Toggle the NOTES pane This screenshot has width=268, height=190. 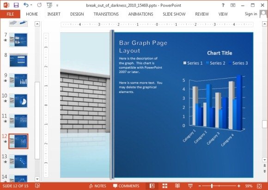pyautogui.click(x=98, y=186)
